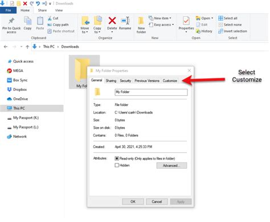Switch to the Share ribbon tab
The image size is (270, 222).
click(x=42, y=10)
